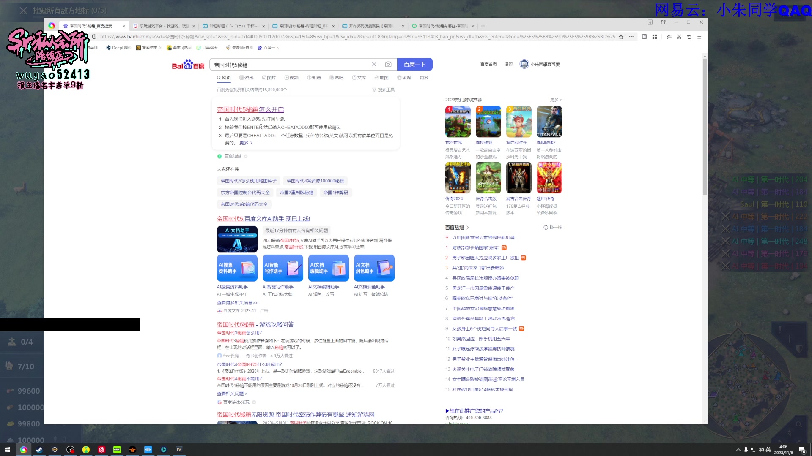This screenshot has height=456, width=812.
Task: Open 泰坦陨落2 game thumbnail
Action: (x=549, y=122)
